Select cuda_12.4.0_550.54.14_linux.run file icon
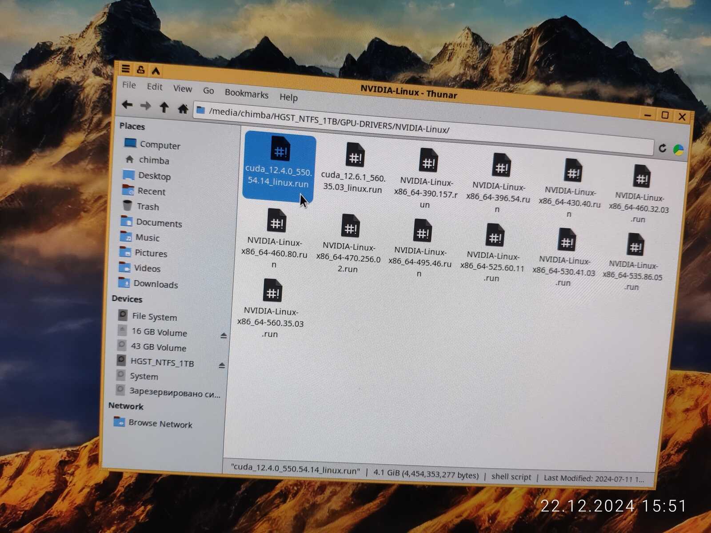Image resolution: width=711 pixels, height=533 pixels. (x=280, y=149)
